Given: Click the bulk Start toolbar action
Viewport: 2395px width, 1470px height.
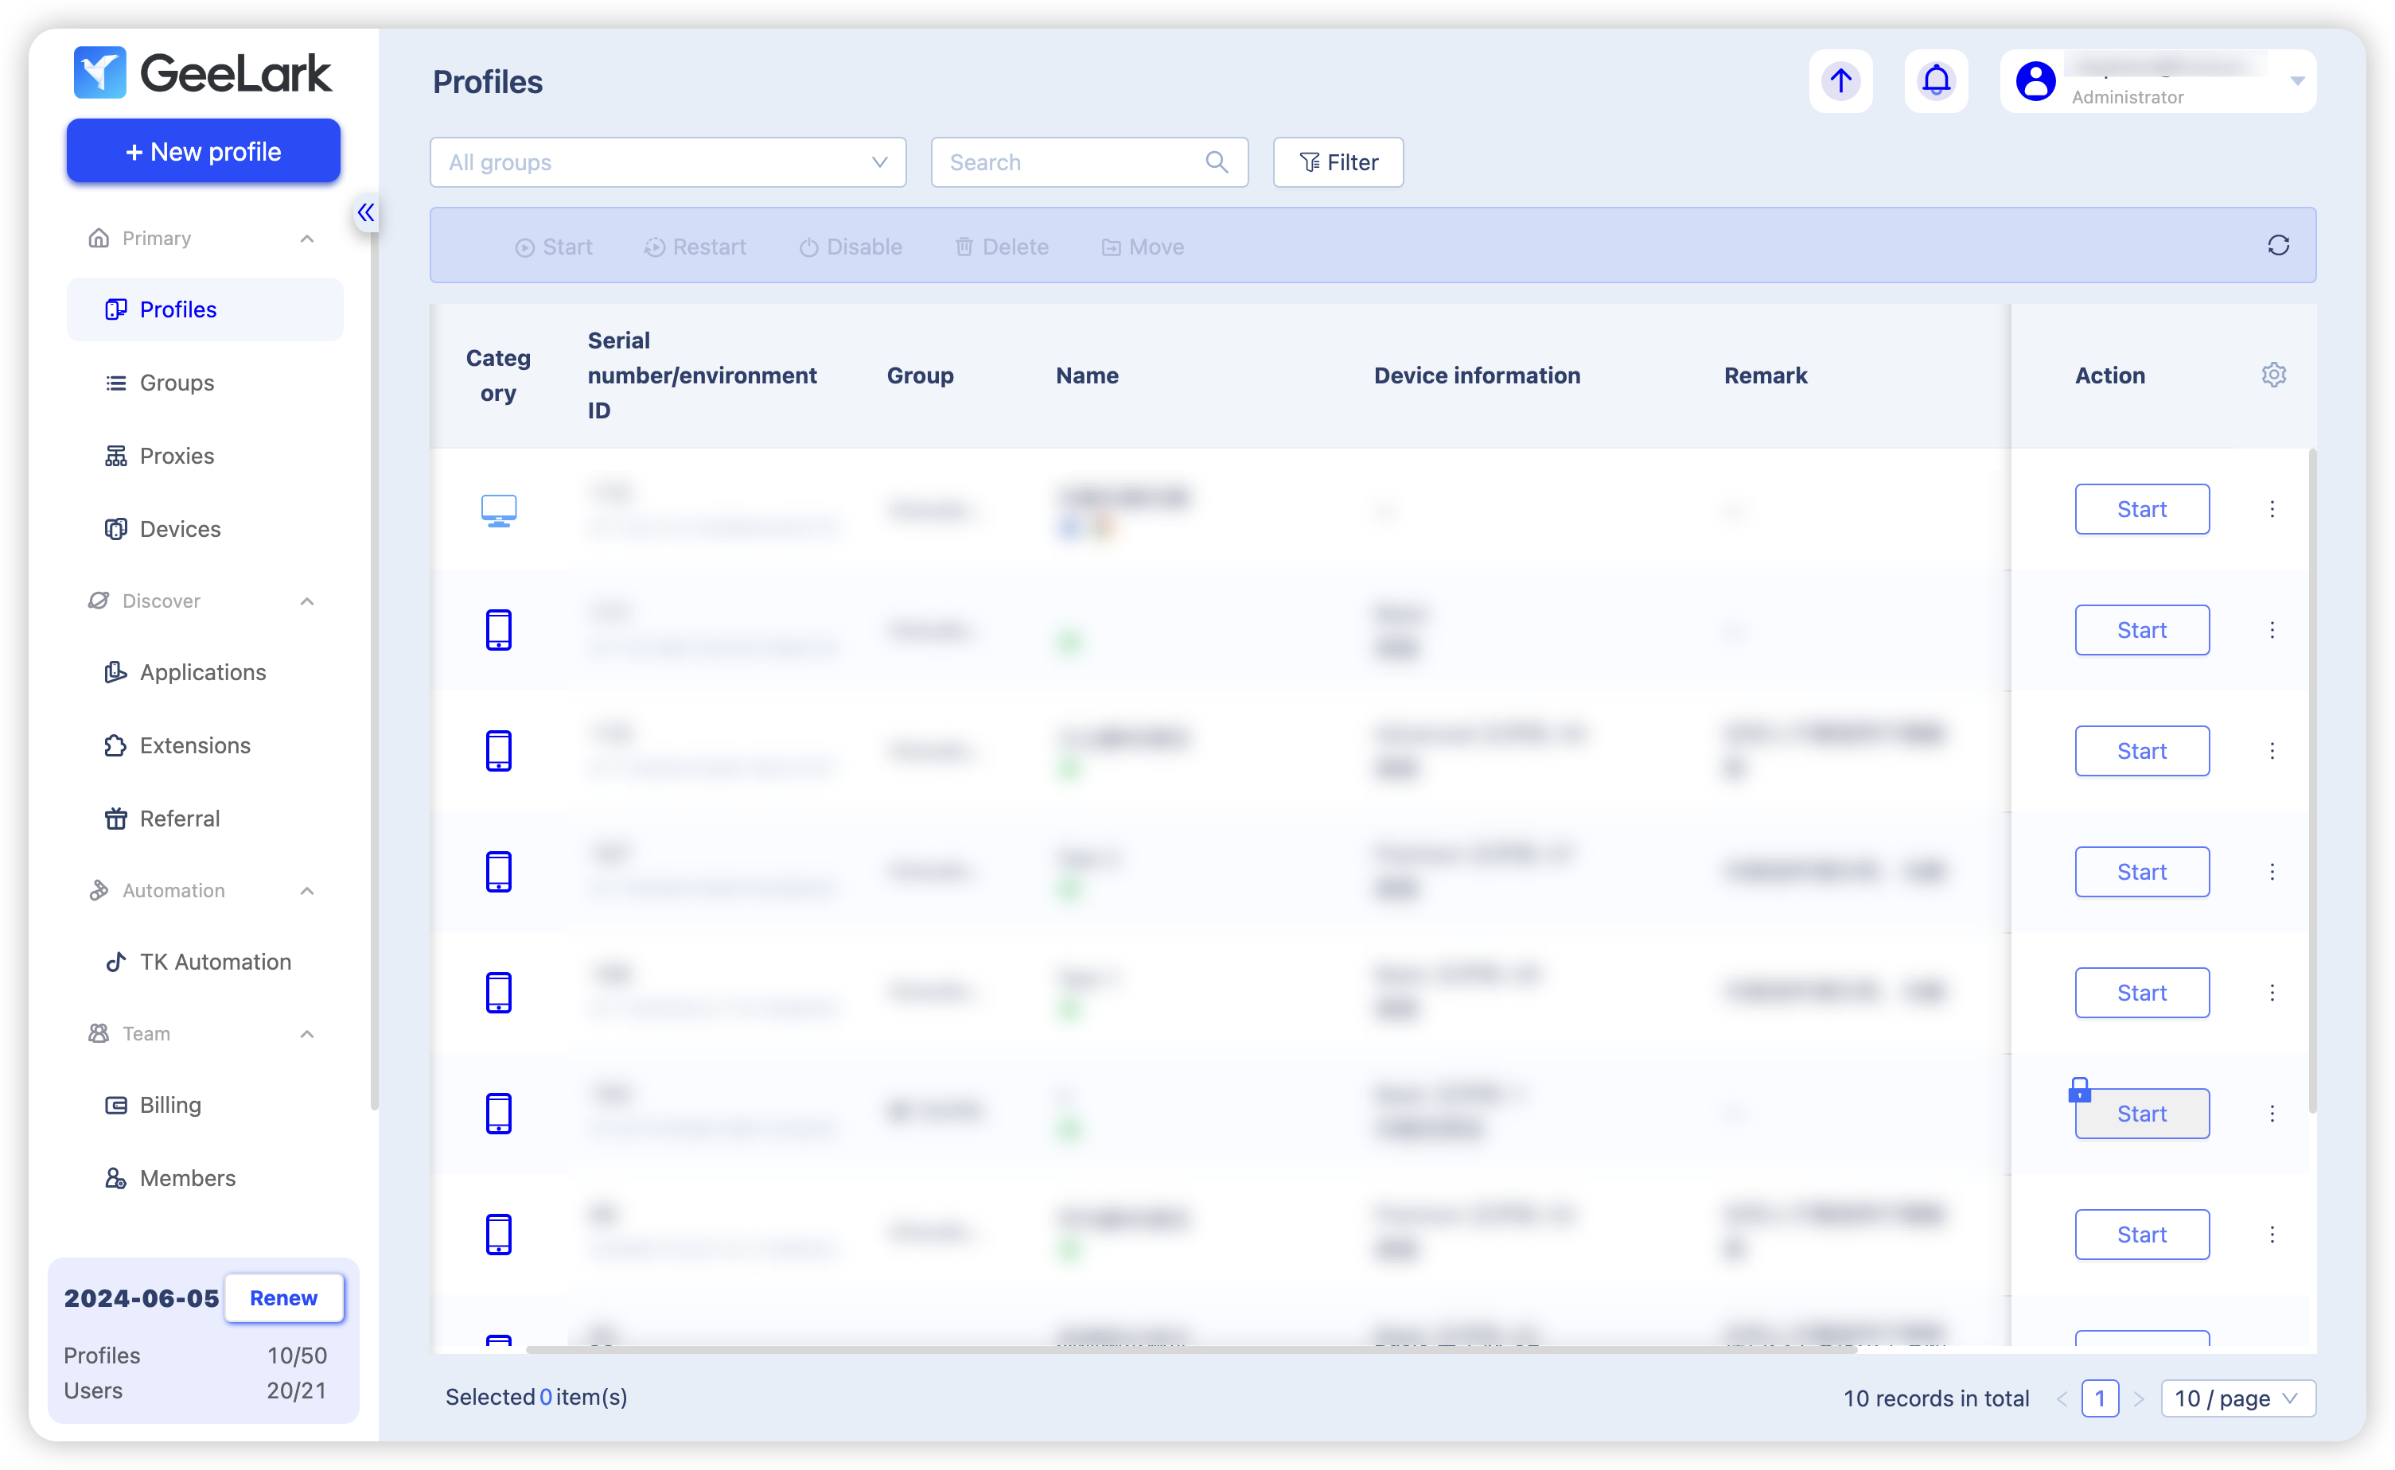Looking at the screenshot, I should tap(553, 247).
